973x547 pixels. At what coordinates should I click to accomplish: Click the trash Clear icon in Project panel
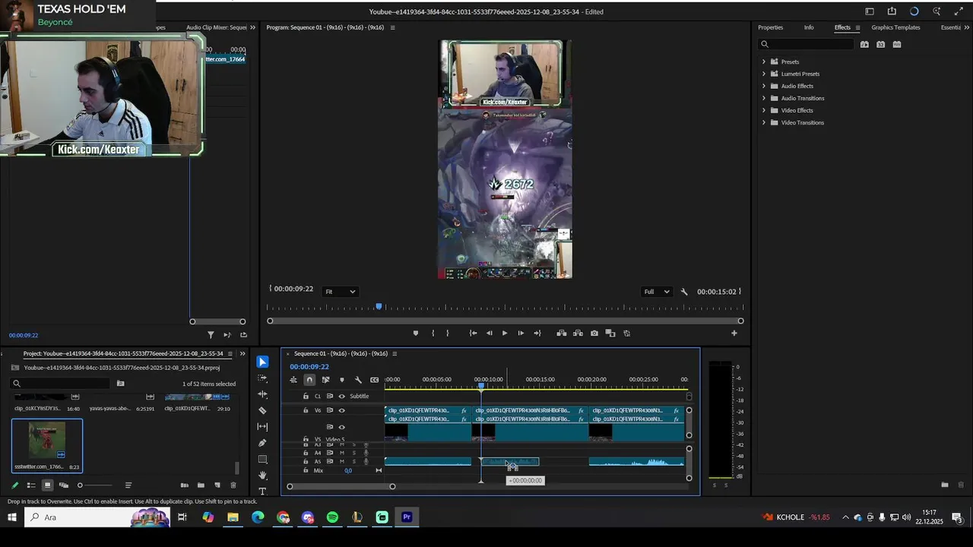(233, 485)
